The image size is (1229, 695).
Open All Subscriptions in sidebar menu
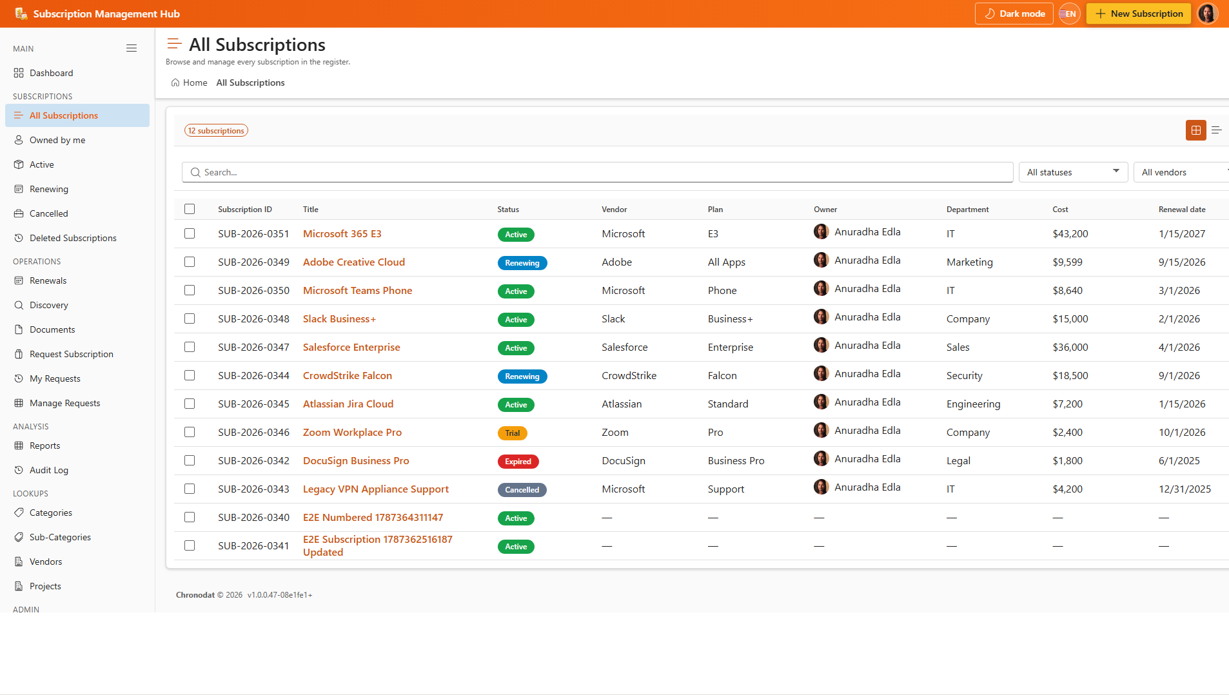[77, 115]
